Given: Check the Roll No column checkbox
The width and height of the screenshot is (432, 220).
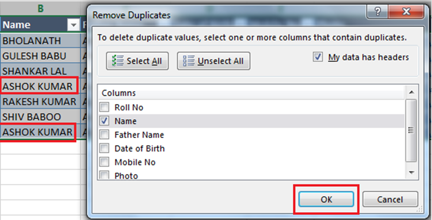Looking at the screenshot, I should point(105,108).
